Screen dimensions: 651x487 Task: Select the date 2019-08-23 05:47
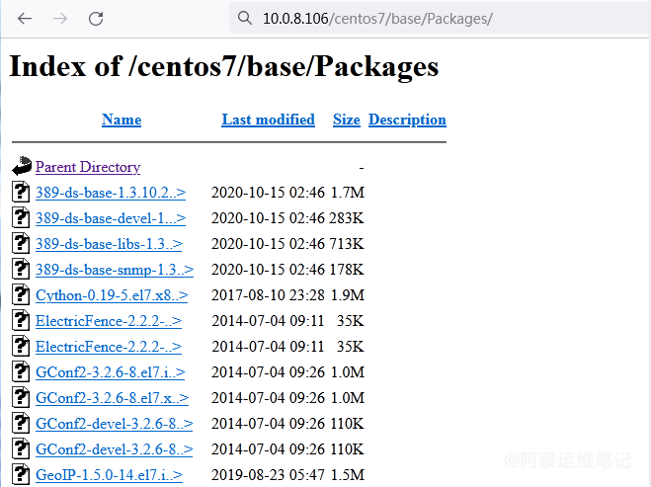(268, 475)
